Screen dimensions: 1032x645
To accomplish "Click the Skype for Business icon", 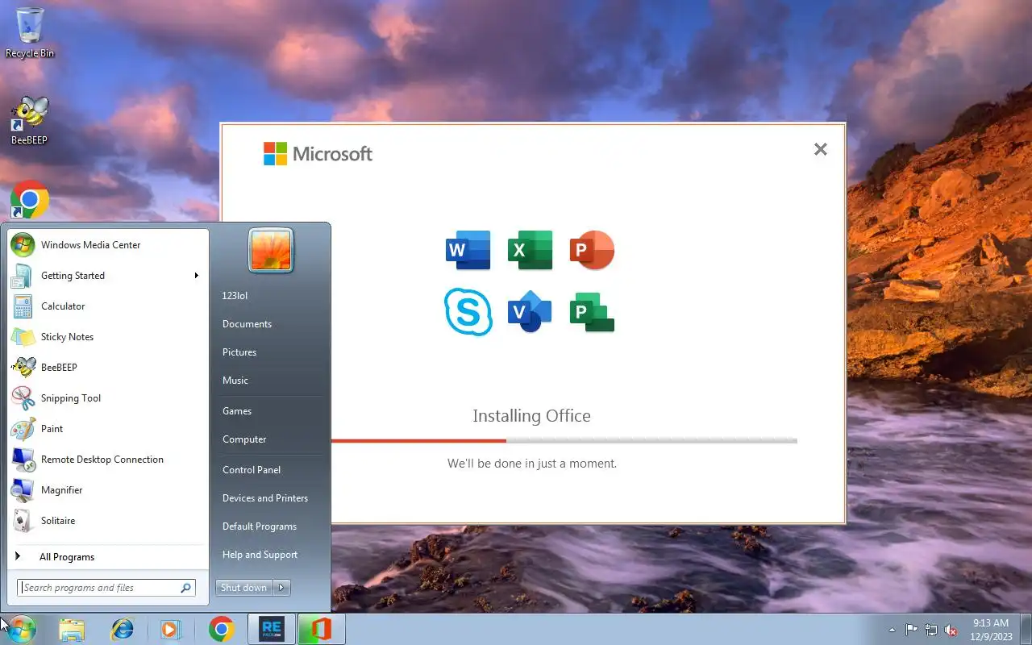I will [x=468, y=311].
